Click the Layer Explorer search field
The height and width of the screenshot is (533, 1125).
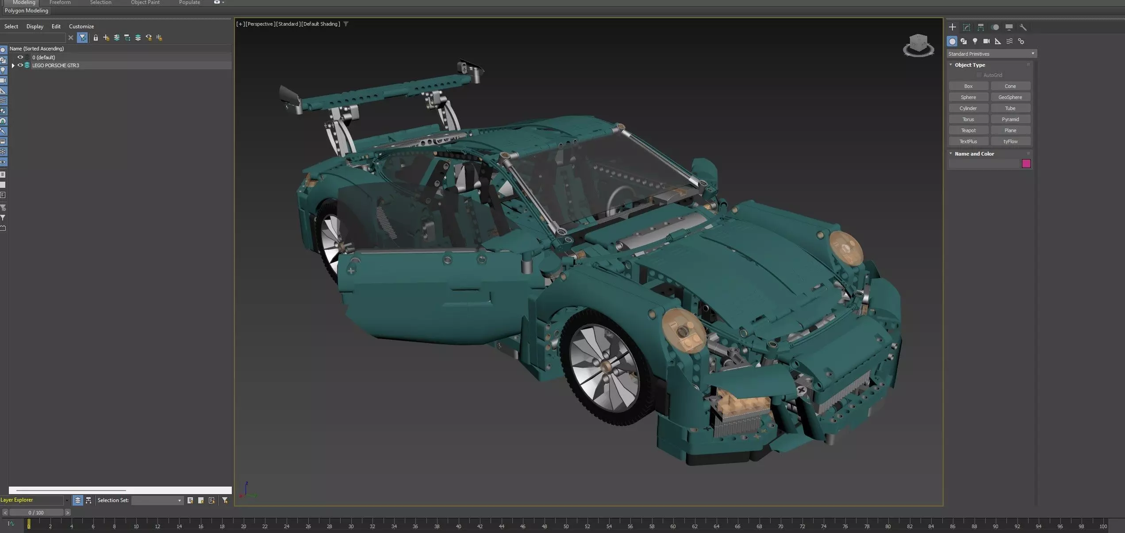pos(33,38)
